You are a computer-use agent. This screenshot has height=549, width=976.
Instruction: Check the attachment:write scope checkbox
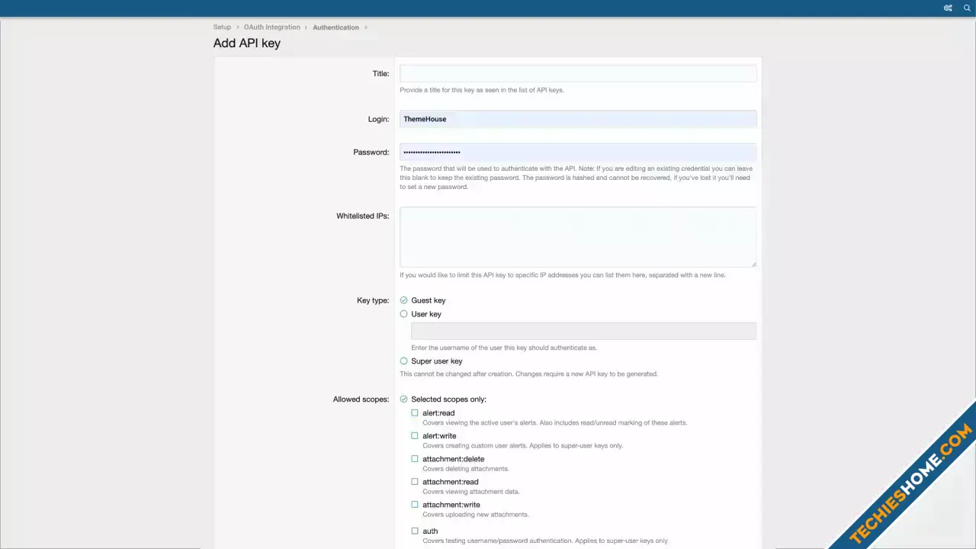tap(415, 505)
